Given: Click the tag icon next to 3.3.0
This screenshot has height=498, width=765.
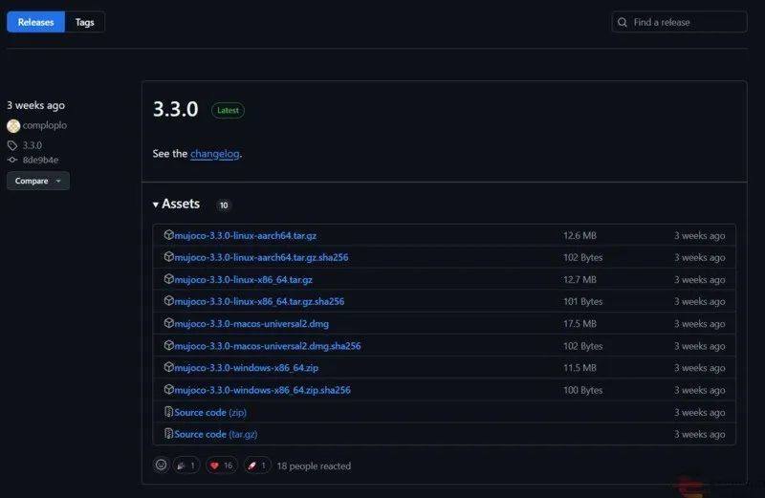Looking at the screenshot, I should 12,145.
